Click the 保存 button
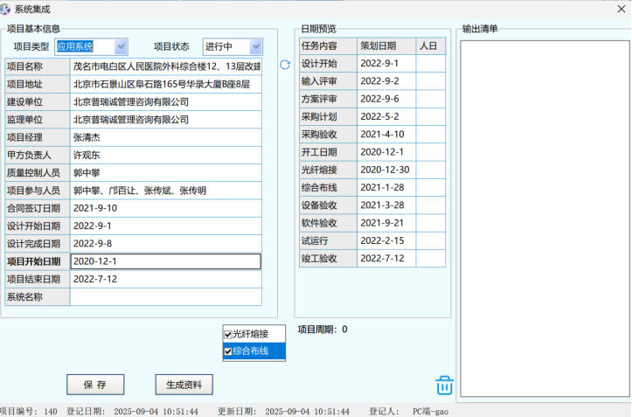 click(x=95, y=385)
